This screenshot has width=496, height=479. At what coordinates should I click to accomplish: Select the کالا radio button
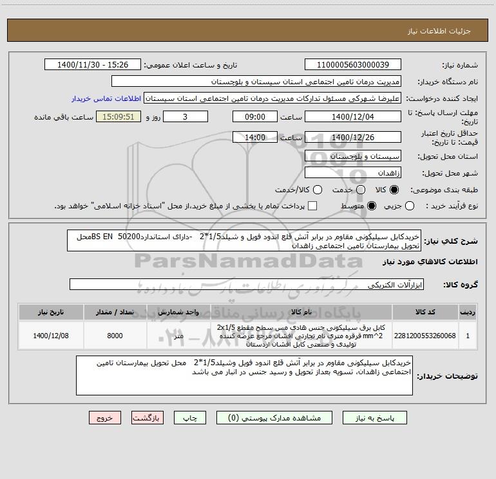click(394, 190)
